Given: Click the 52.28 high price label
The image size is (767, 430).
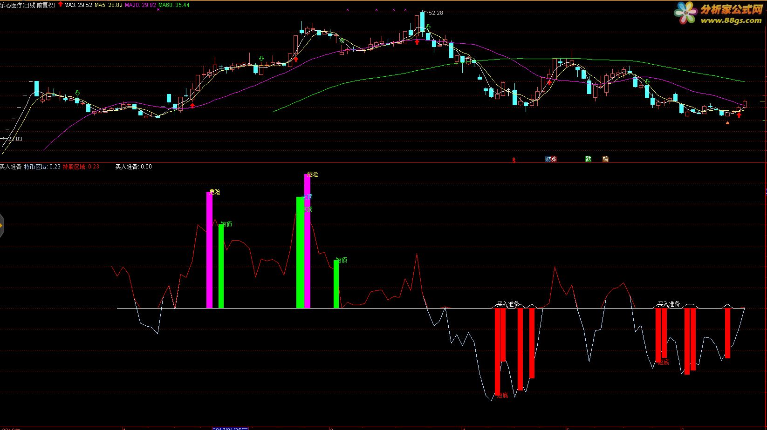Looking at the screenshot, I should pyautogui.click(x=436, y=13).
